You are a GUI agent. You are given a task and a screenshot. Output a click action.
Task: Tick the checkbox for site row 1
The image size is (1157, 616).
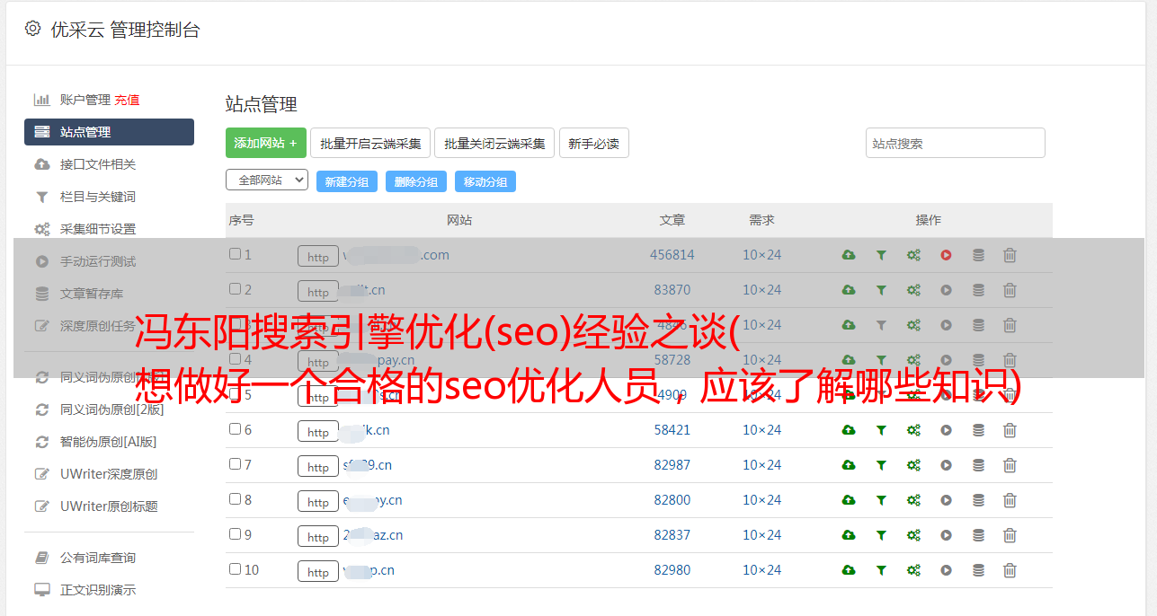click(x=235, y=254)
